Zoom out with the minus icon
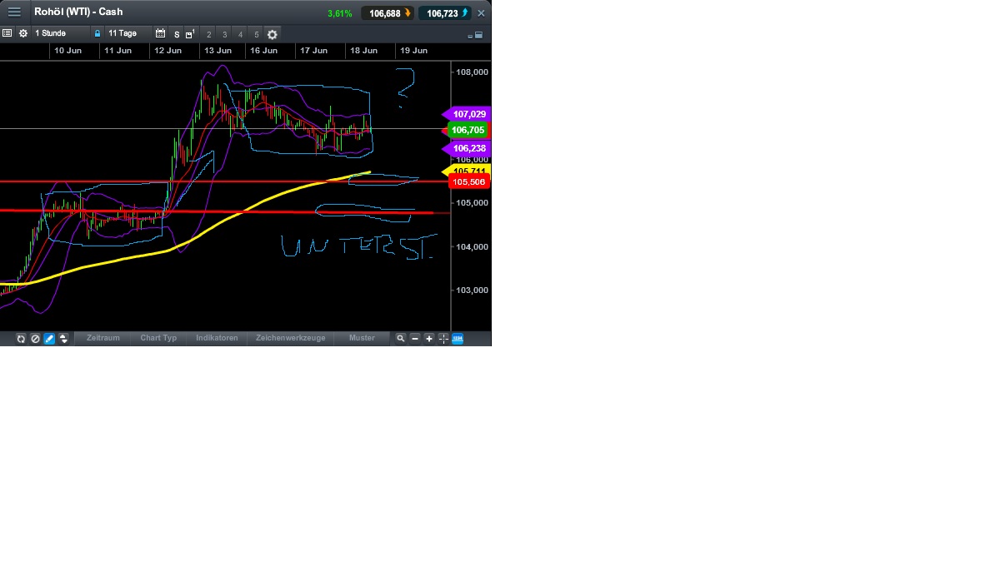 (415, 338)
